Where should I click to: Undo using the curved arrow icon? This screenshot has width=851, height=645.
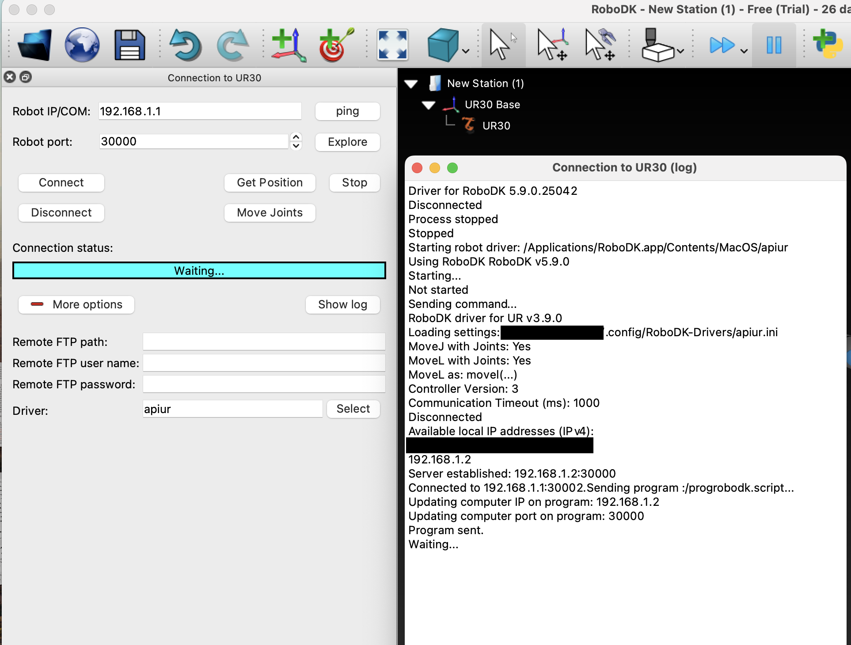(186, 45)
